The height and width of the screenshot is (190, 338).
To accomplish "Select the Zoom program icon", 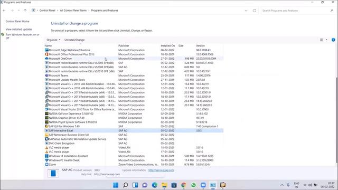I will click(x=46, y=164).
